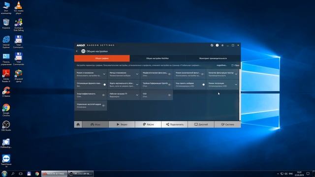
Task: Toggle Энергоэффективность switch
Action: tap(103, 95)
